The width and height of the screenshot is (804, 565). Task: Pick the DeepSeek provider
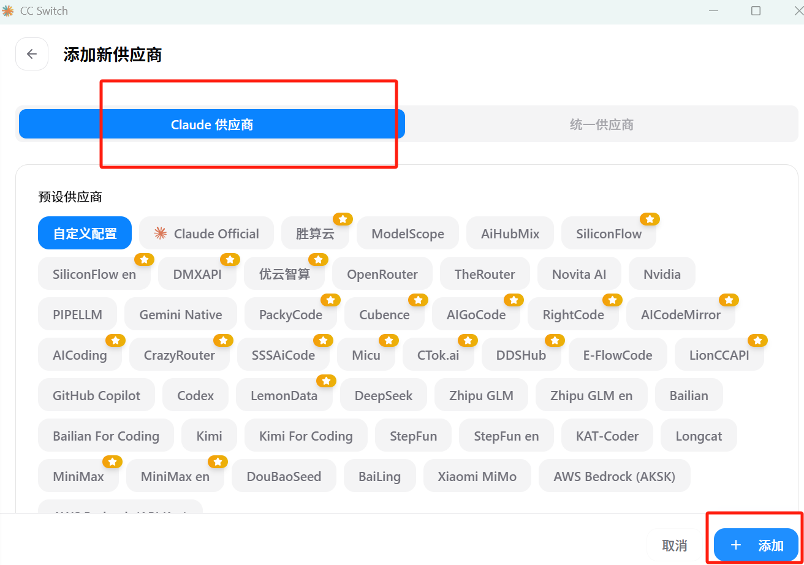tap(384, 395)
